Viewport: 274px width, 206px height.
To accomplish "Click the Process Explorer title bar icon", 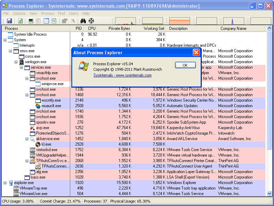I will tap(5, 6).
